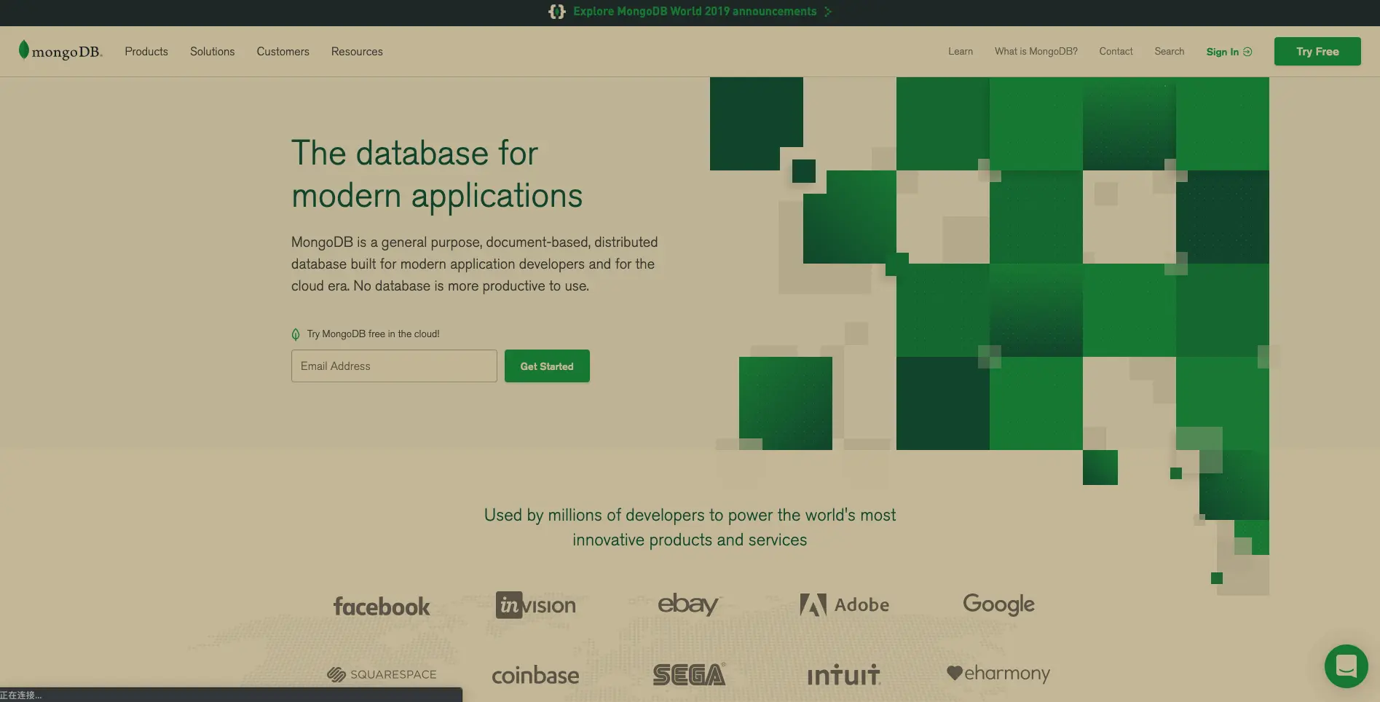Open the Learn link
This screenshot has width=1380, height=702.
[961, 52]
